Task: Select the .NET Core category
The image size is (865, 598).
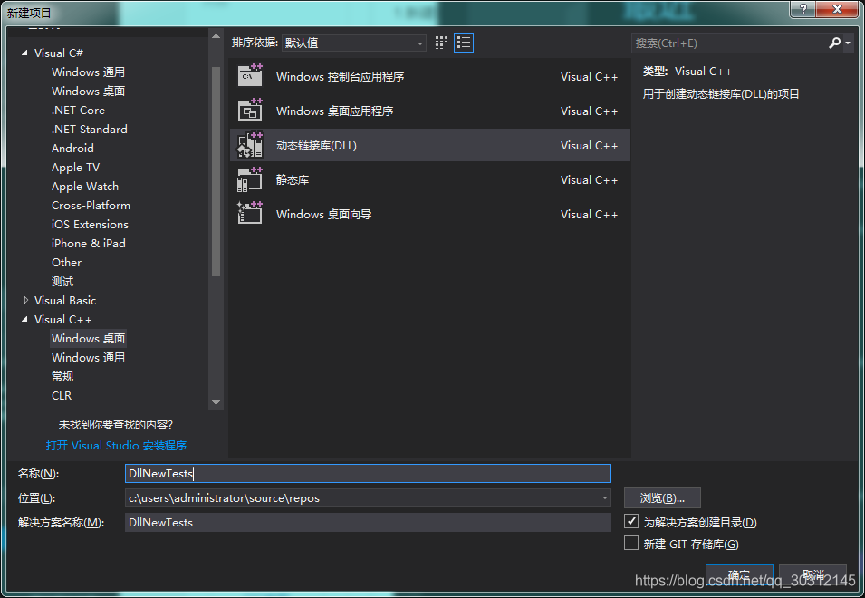Action: 78,110
